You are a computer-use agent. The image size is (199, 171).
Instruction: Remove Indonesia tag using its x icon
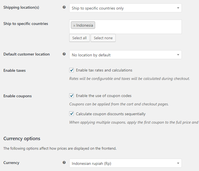click(74, 26)
